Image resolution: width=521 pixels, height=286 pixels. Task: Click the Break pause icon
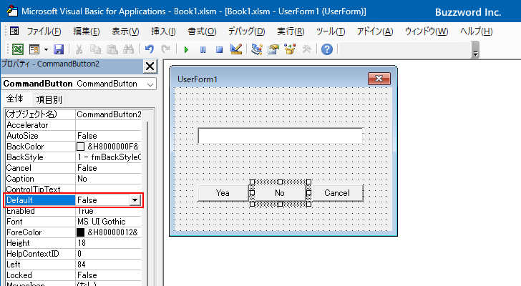(x=203, y=50)
